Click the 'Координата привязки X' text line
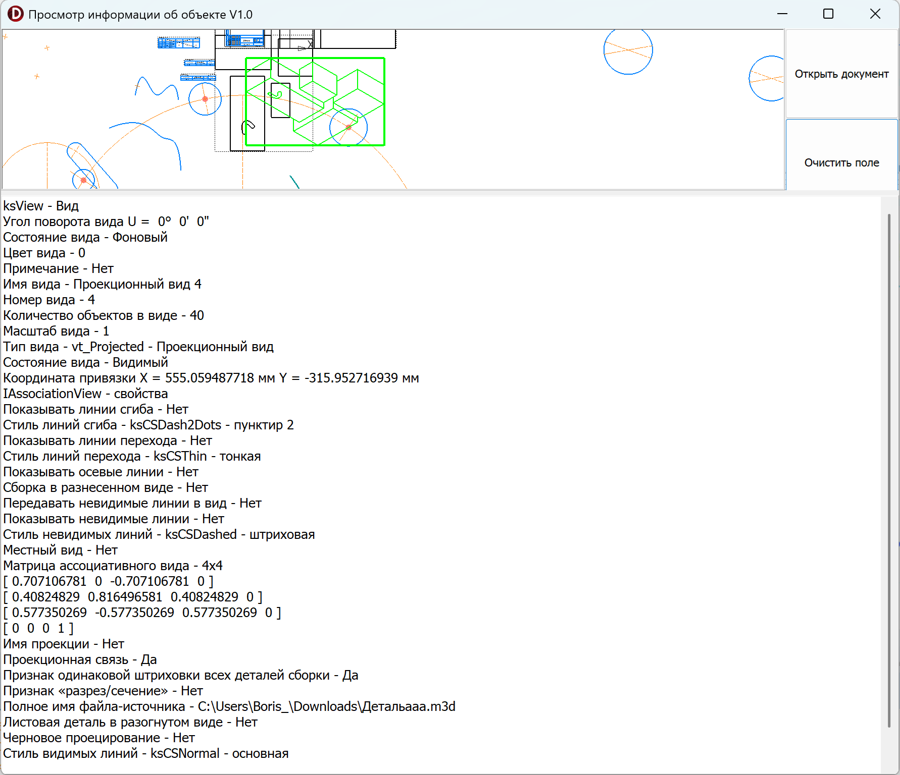Image resolution: width=900 pixels, height=775 pixels. tap(211, 378)
